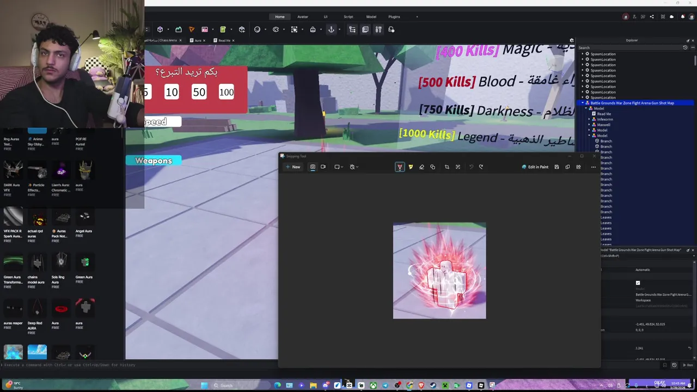Toggle the Explorer panel toolbar button
Screen dimensions: 697x392
(352, 29)
